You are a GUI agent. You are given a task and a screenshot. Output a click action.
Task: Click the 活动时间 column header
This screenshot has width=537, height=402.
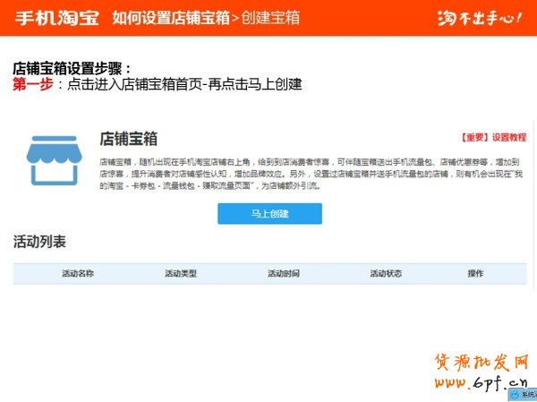[284, 273]
